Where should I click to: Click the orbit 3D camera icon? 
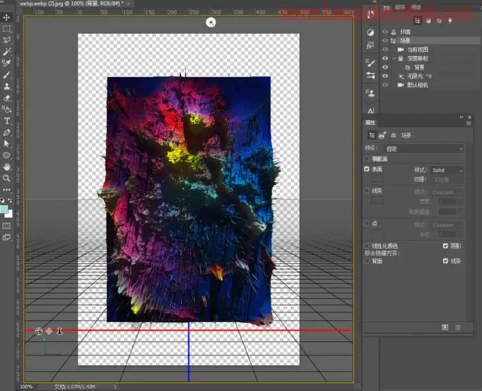[x=38, y=331]
